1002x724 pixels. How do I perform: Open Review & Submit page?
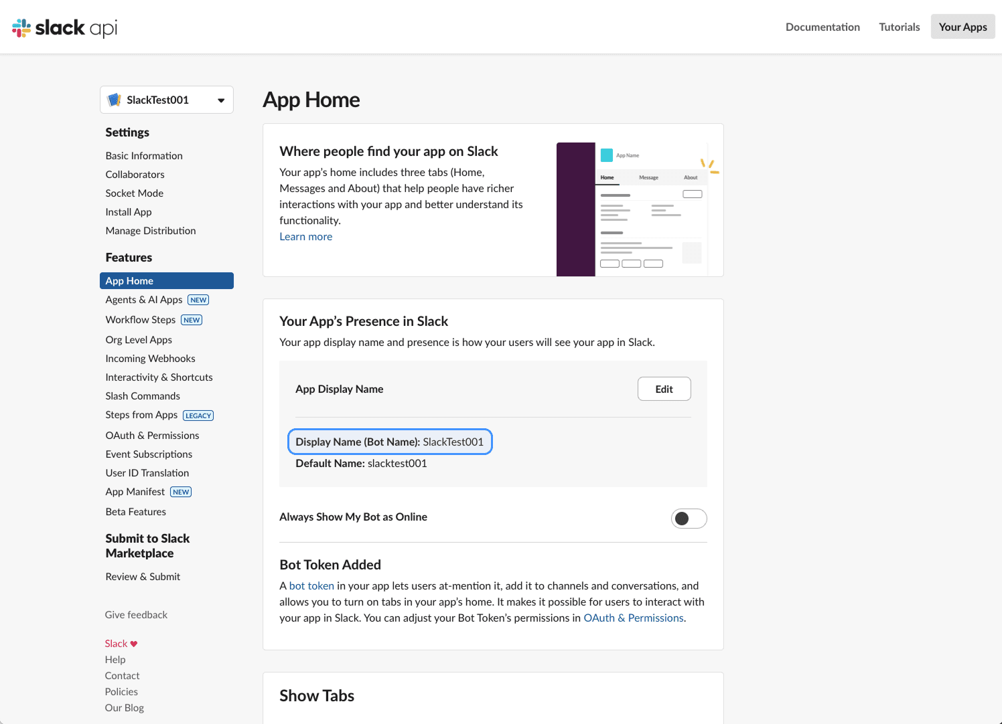coord(143,577)
